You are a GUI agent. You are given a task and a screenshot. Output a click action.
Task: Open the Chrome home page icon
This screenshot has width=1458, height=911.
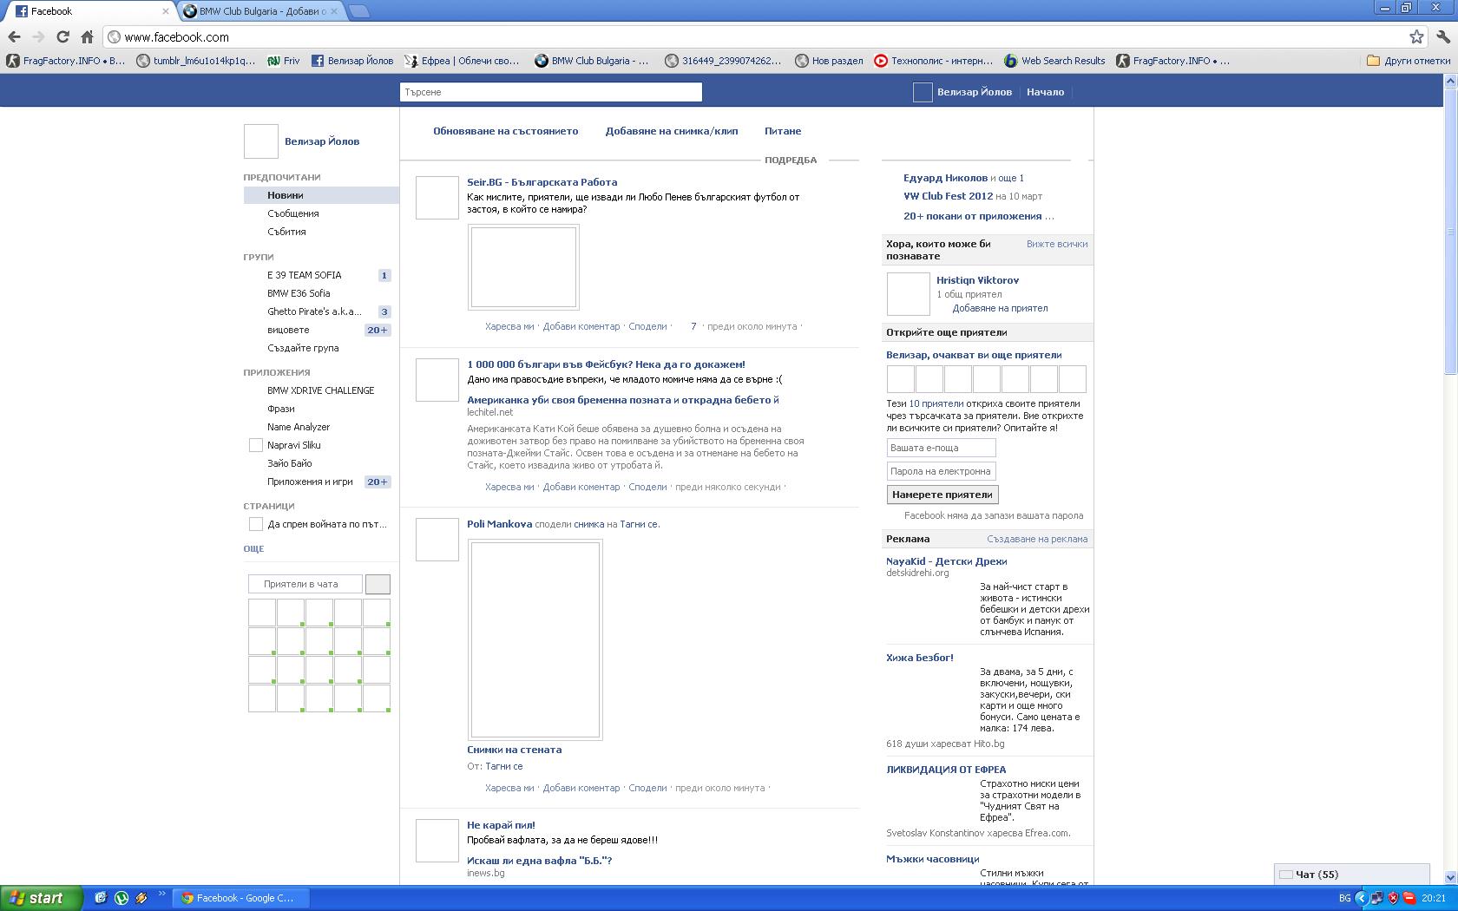click(87, 36)
